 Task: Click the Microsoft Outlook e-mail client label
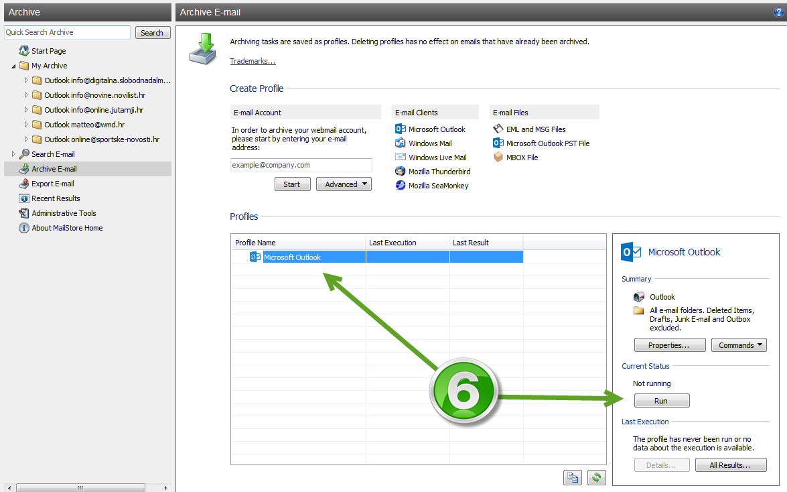(x=437, y=129)
